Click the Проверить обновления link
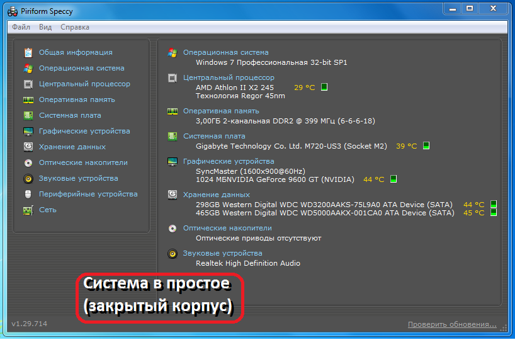The height and width of the screenshot is (340, 515). click(x=452, y=324)
